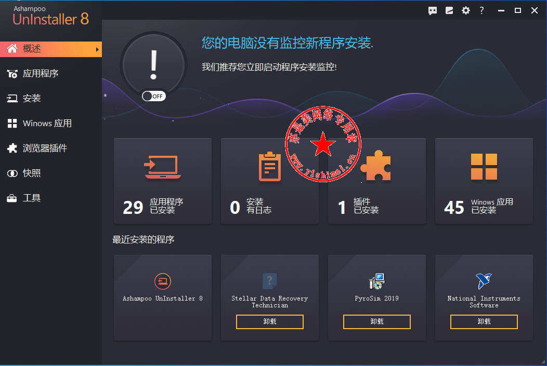Click the orange squares icon on Winows 应用 tile
The width and height of the screenshot is (547, 366).
coord(484,167)
